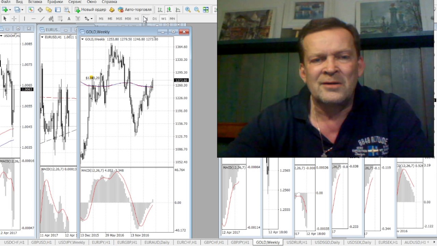Open the Файл menu
Screen dimensions: 437x246
(x=6, y=2)
